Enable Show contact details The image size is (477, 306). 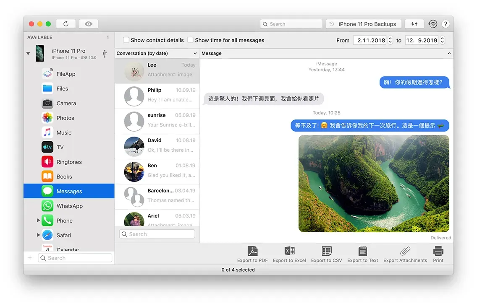point(126,40)
